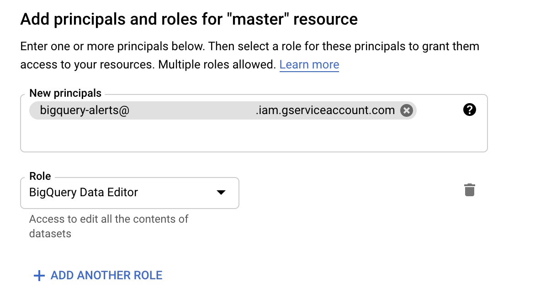The image size is (551, 303).
Task: Click the role description about editing datasets
Action: click(109, 226)
